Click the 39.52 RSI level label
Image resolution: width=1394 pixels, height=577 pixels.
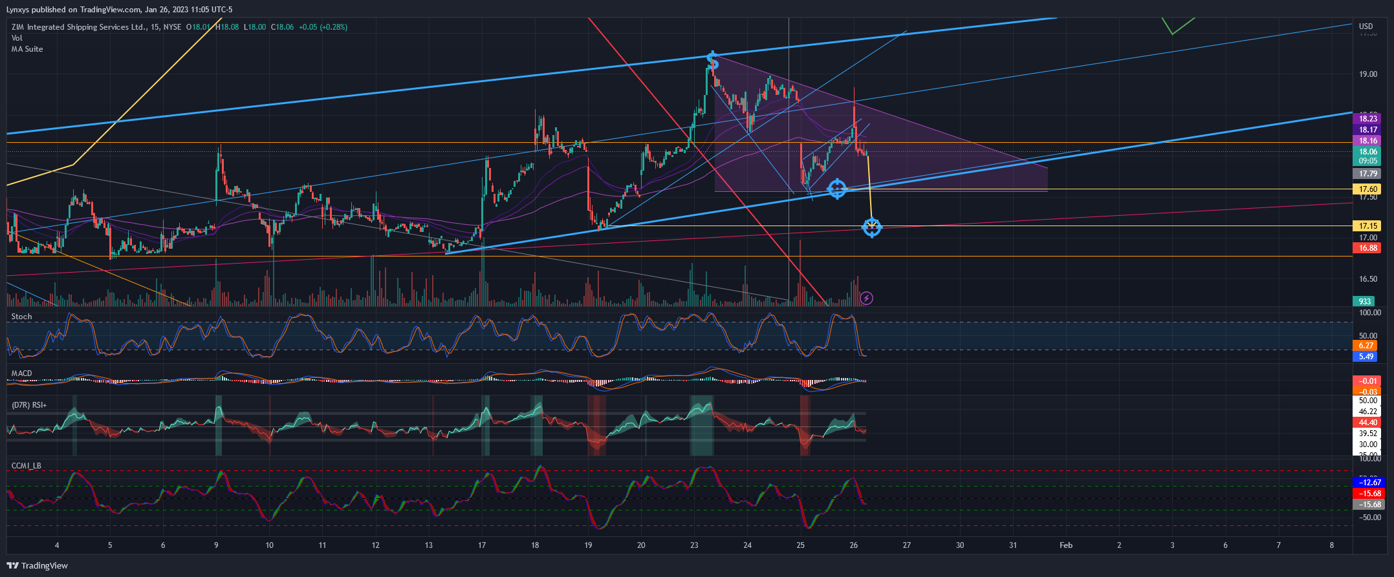pos(1367,434)
